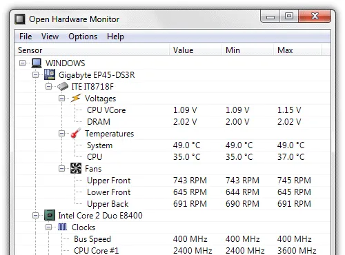Collapse the Temperatures group
The width and height of the screenshot is (345, 255).
click(61, 134)
